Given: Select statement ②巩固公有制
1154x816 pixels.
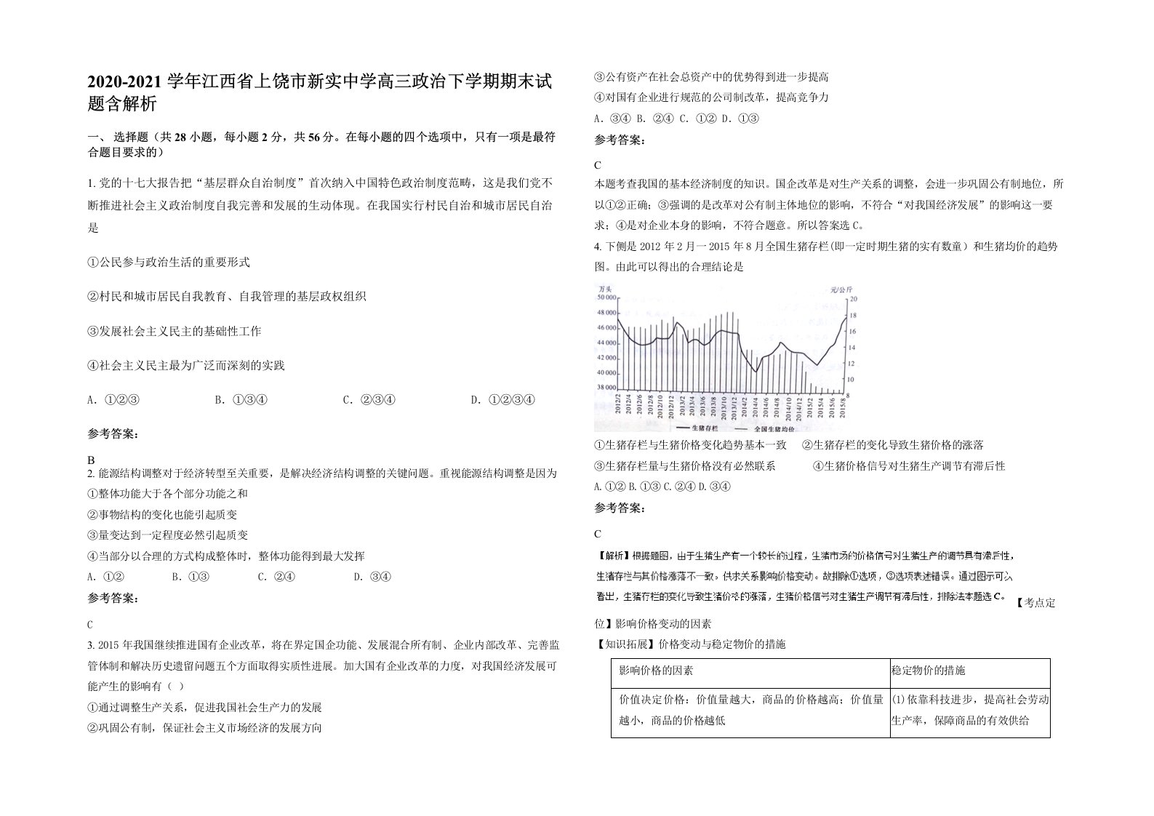Looking at the screenshot, I should click(204, 728).
